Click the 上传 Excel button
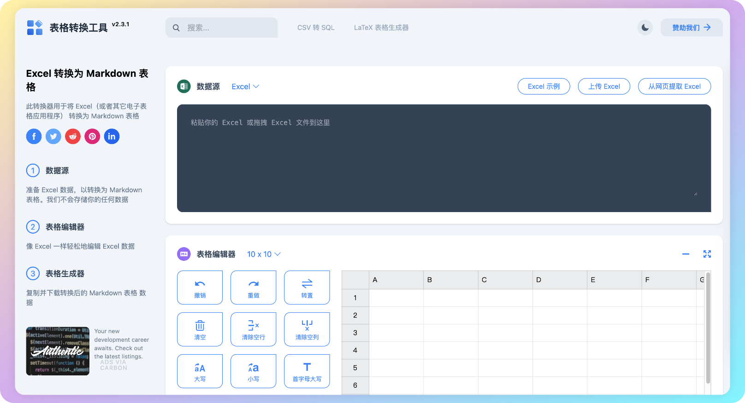 tap(604, 86)
